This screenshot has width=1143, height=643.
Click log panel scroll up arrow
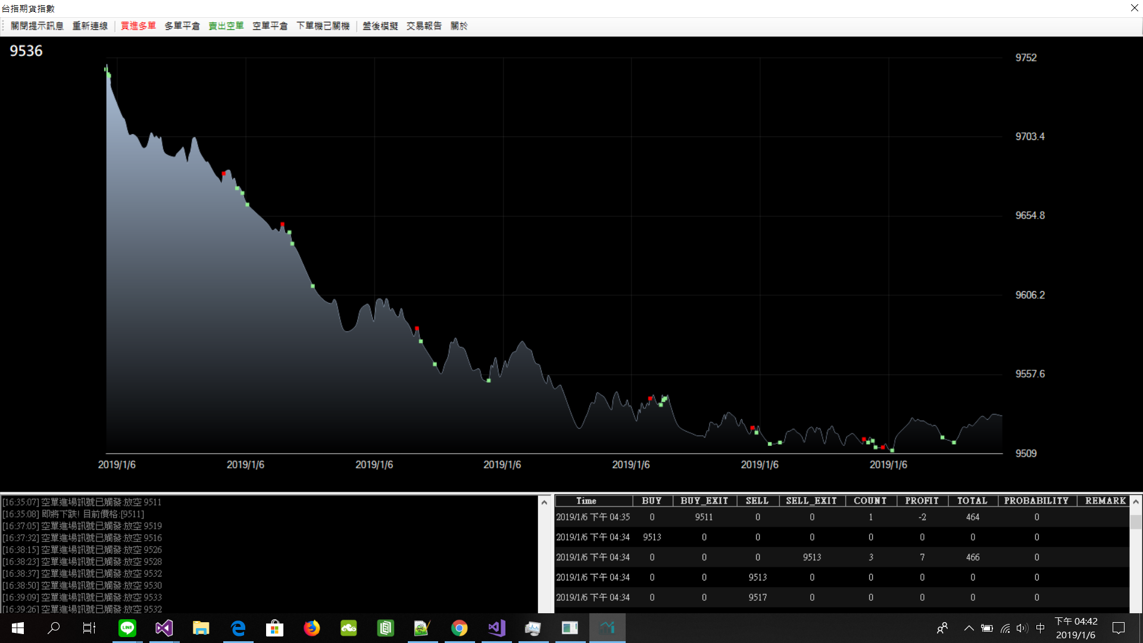pos(544,502)
